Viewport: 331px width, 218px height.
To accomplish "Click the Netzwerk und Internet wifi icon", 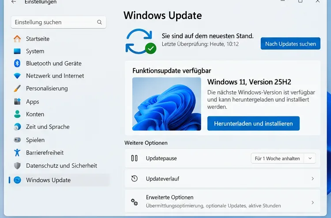I will point(17,76).
